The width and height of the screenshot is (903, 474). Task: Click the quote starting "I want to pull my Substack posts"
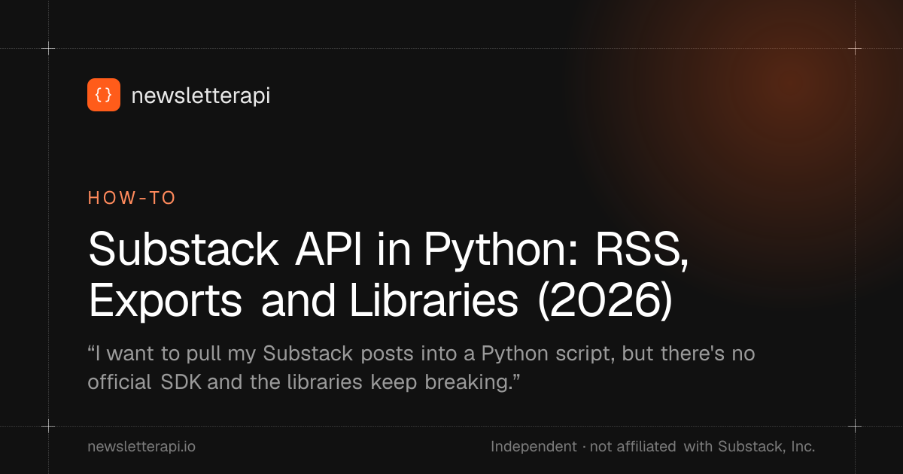pyautogui.click(x=421, y=368)
